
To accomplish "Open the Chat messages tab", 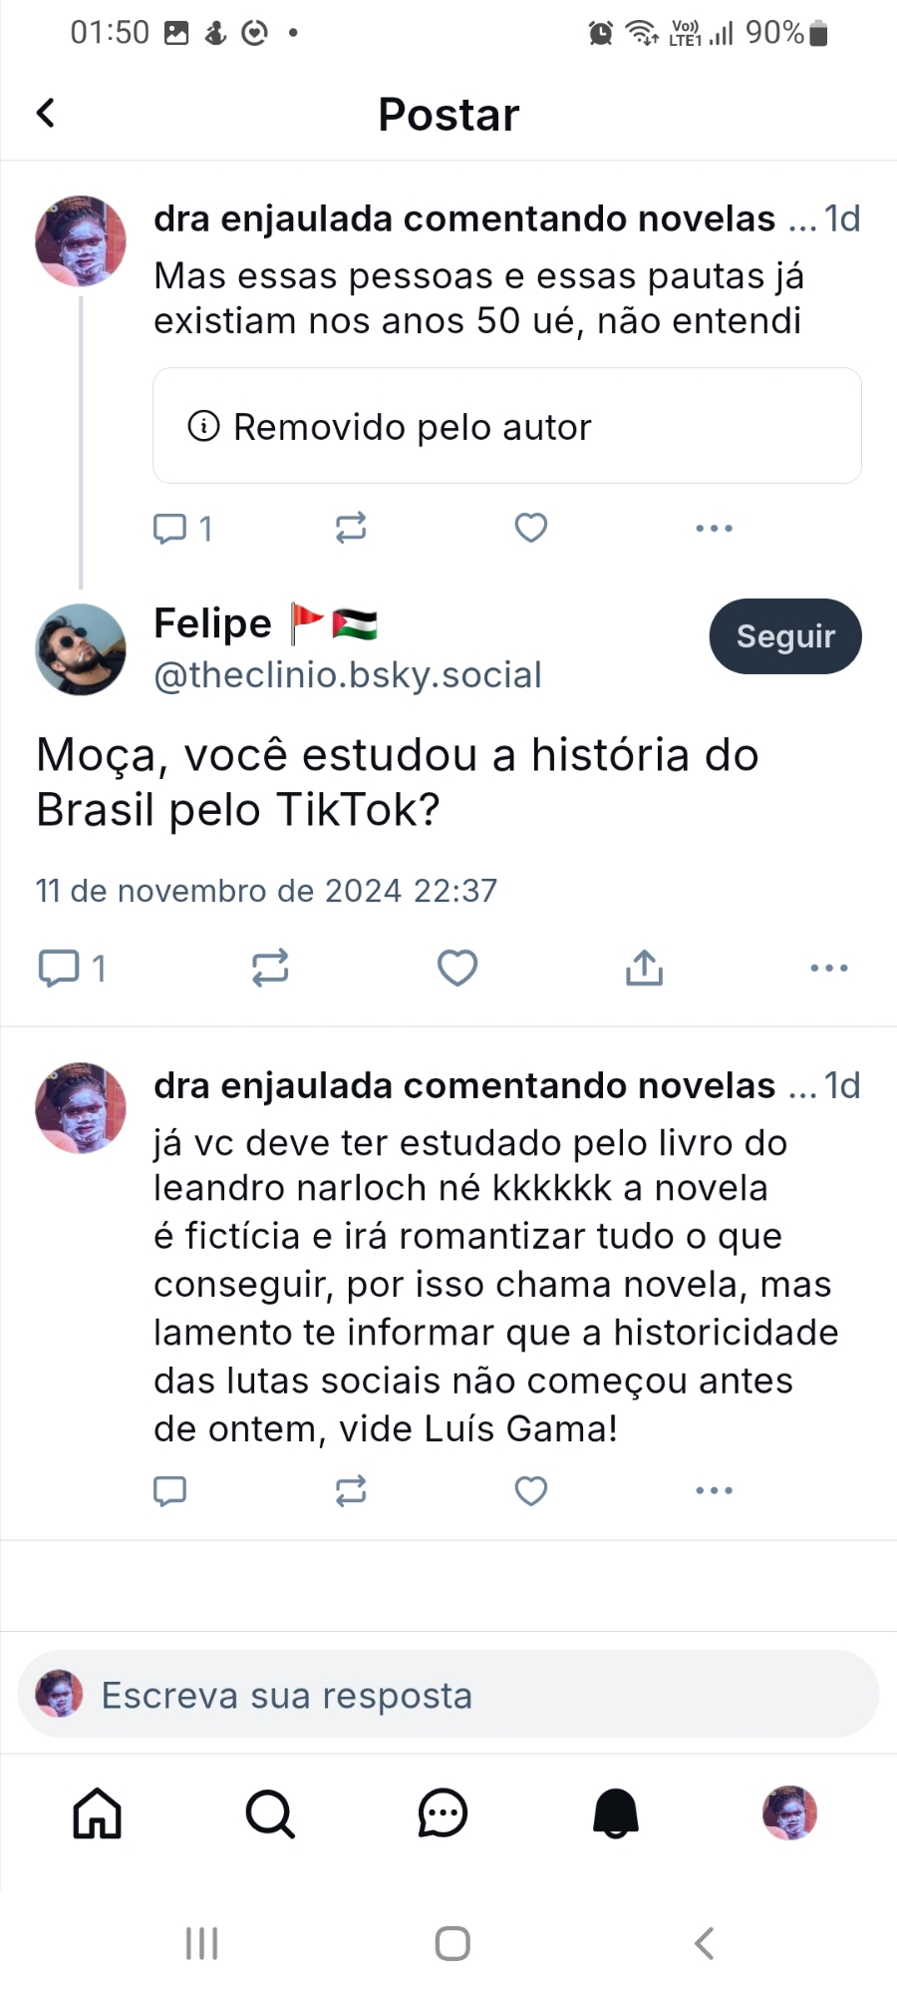I will click(x=443, y=1812).
